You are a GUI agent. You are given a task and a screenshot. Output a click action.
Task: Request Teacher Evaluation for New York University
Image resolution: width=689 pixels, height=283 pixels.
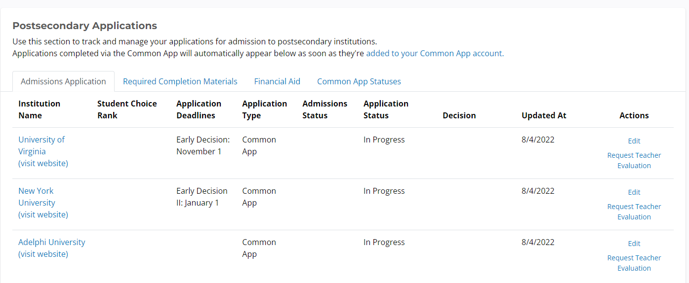coord(634,212)
